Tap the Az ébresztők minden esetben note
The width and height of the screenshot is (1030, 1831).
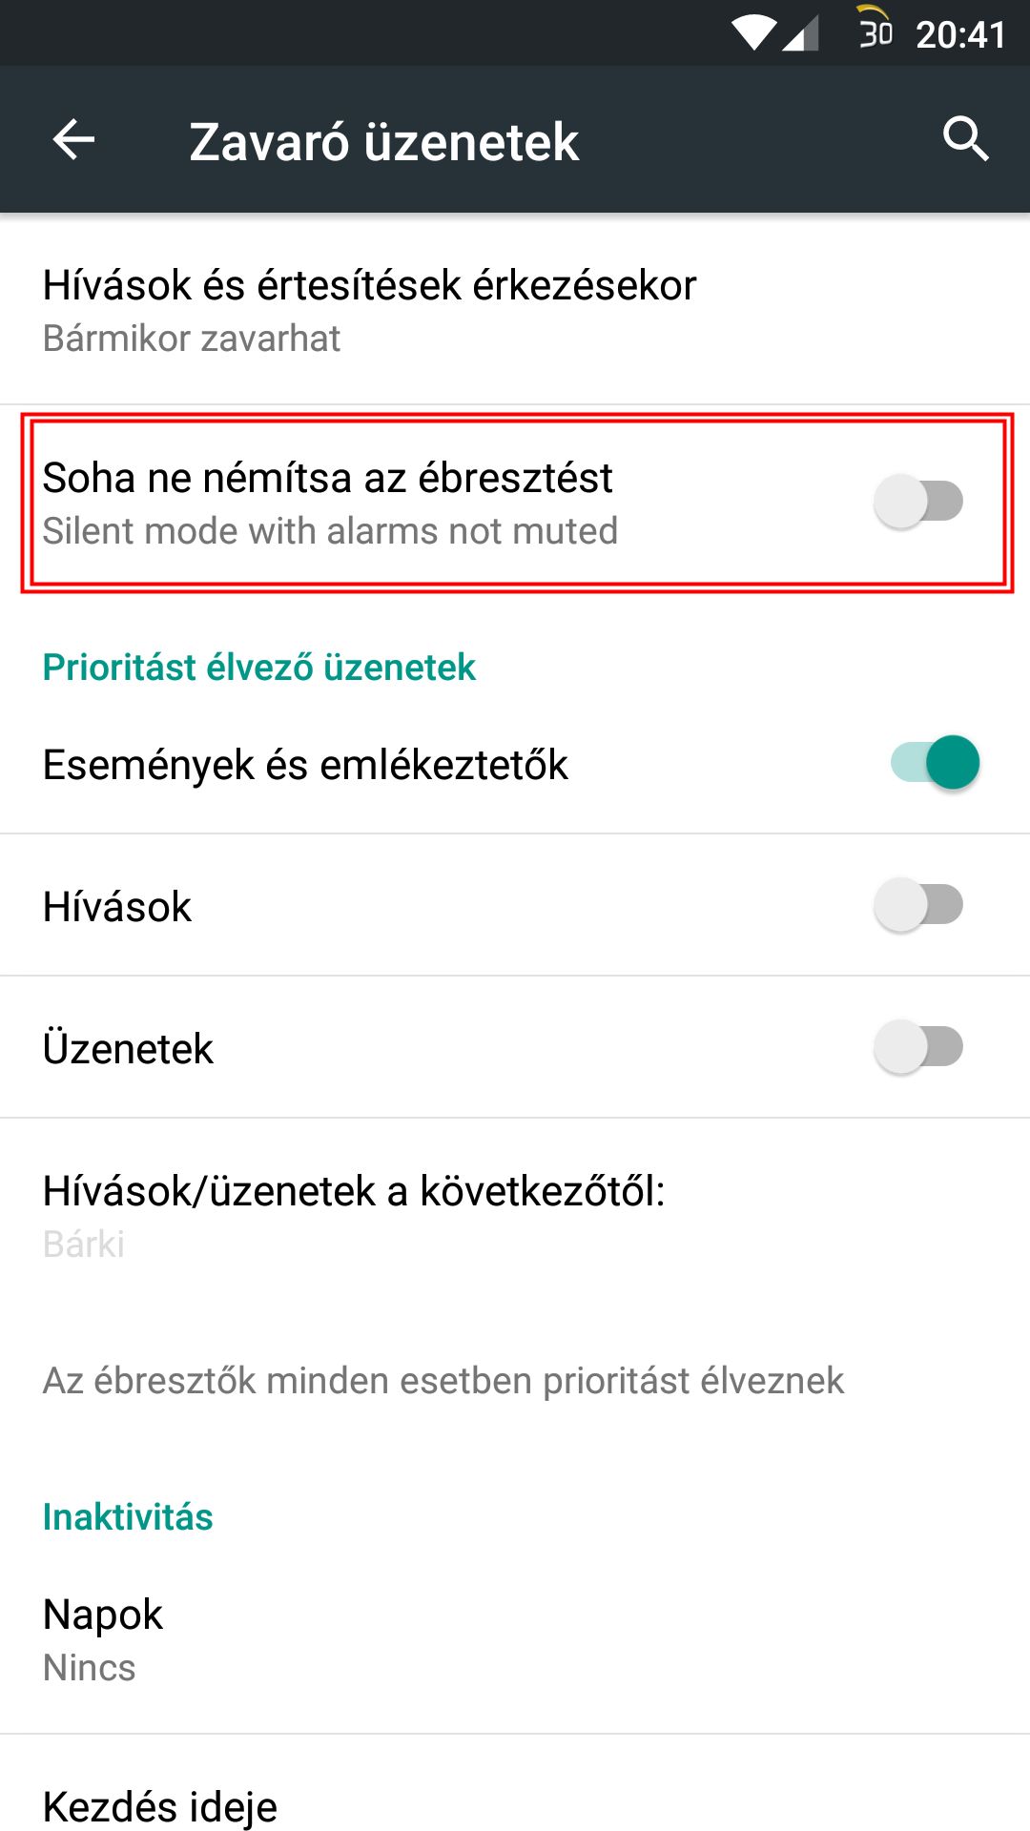pyautogui.click(x=443, y=1381)
